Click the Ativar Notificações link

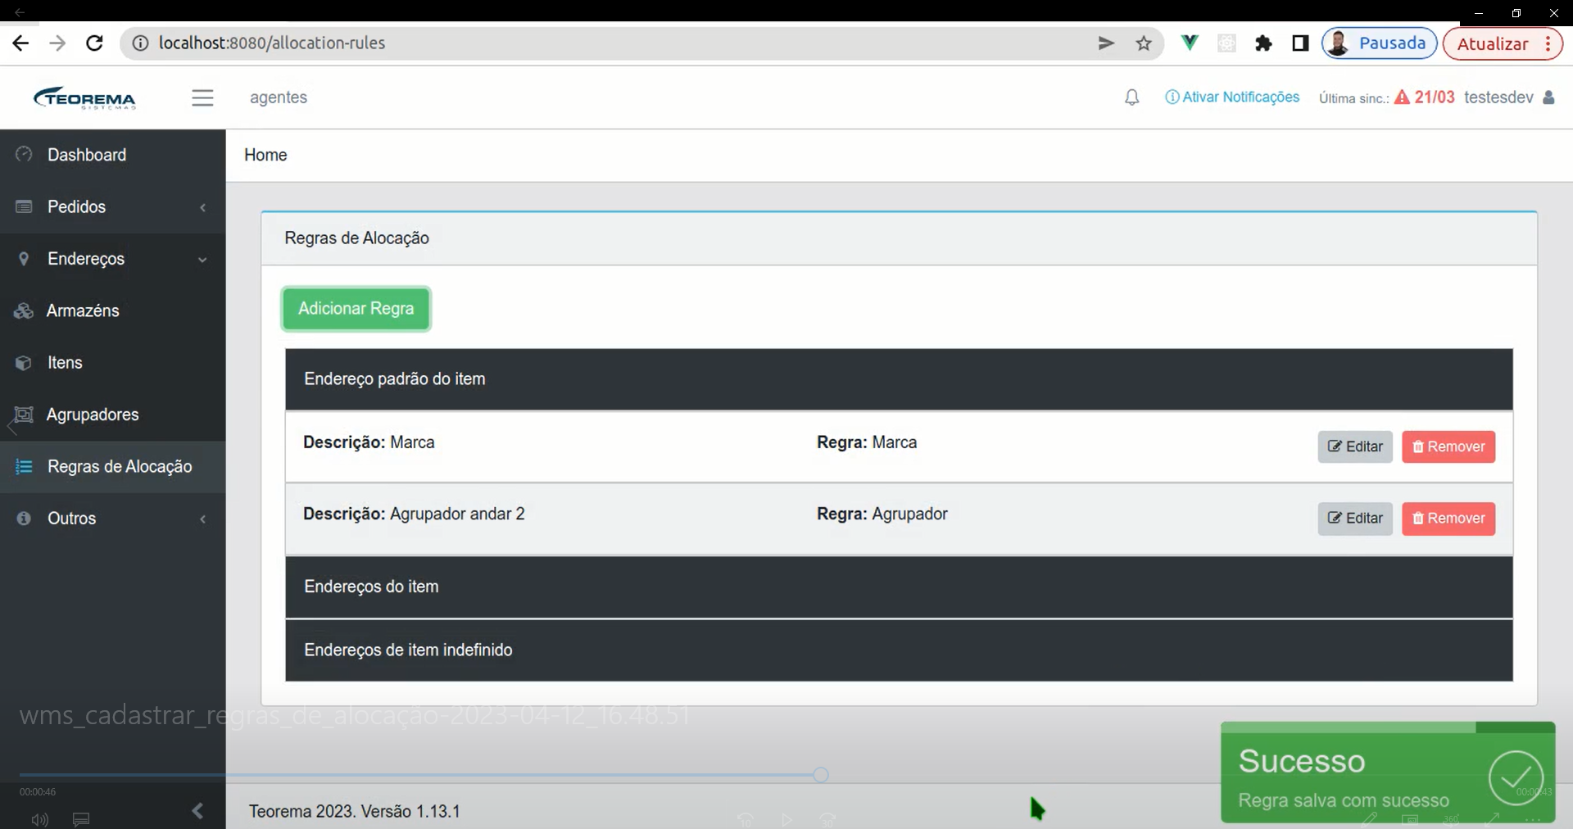1232,97
